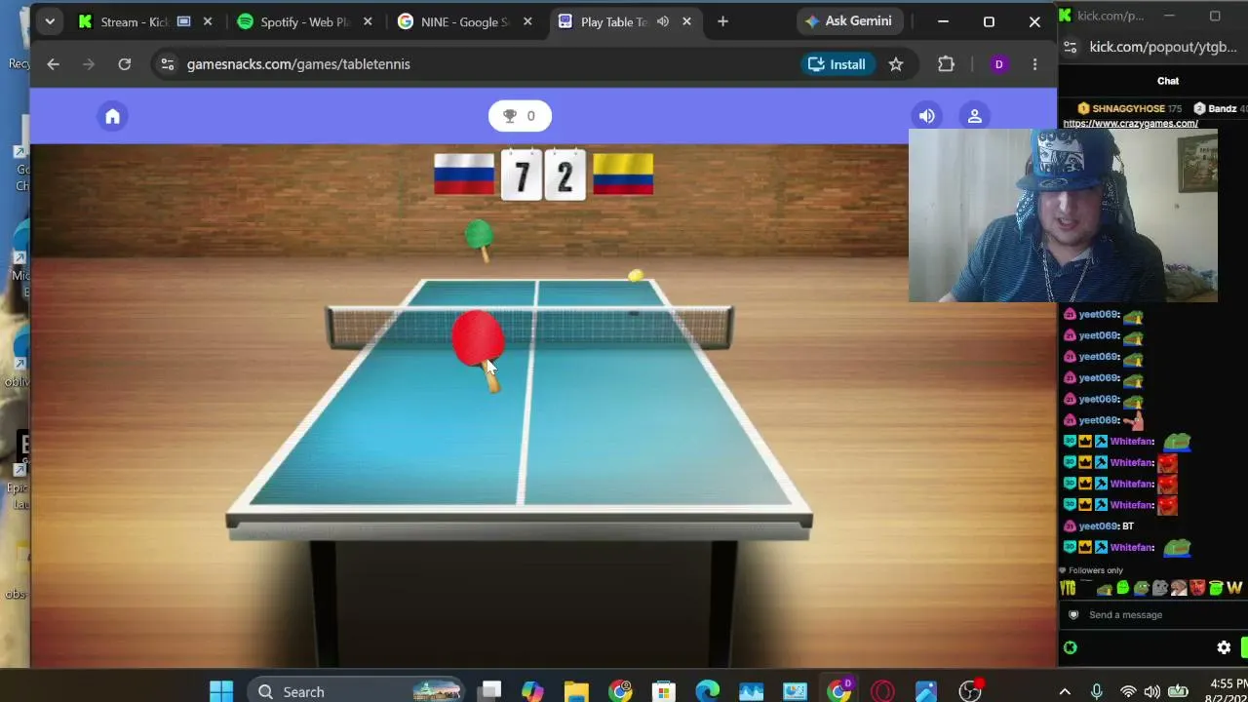Image resolution: width=1248 pixels, height=702 pixels.
Task: Click the yellow ping pong ball
Action: pyautogui.click(x=636, y=276)
